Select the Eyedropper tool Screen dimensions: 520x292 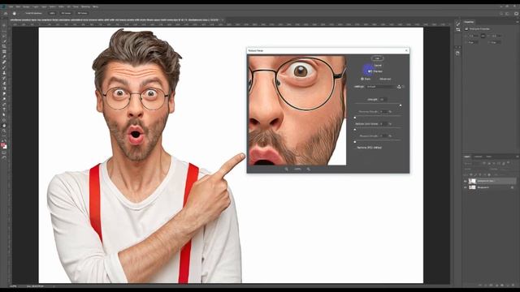(x=4, y=57)
